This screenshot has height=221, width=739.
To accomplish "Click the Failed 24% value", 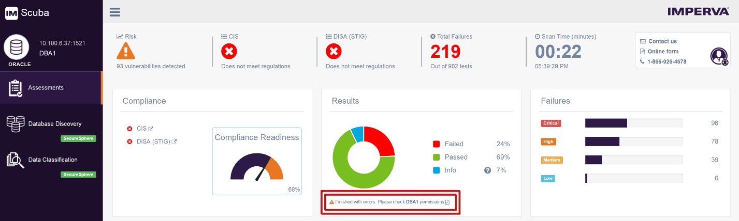I will [503, 144].
